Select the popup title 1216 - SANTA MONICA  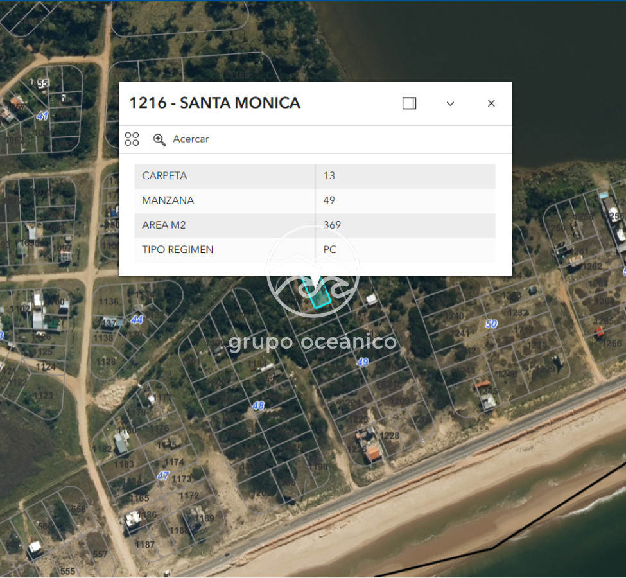215,103
